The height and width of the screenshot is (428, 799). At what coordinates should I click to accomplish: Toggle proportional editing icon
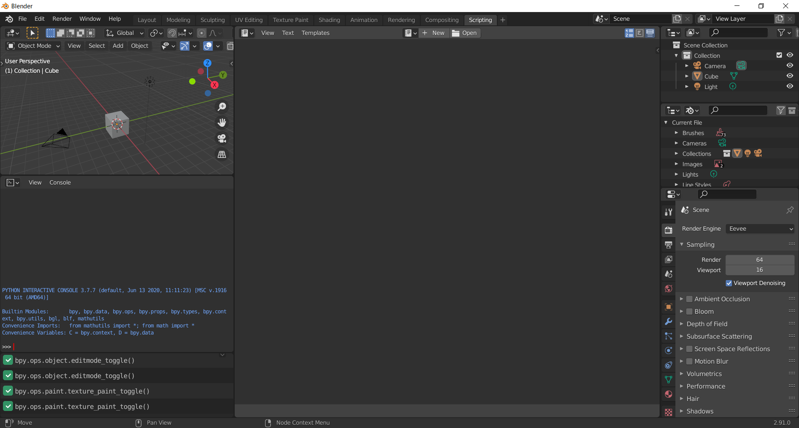pyautogui.click(x=202, y=33)
